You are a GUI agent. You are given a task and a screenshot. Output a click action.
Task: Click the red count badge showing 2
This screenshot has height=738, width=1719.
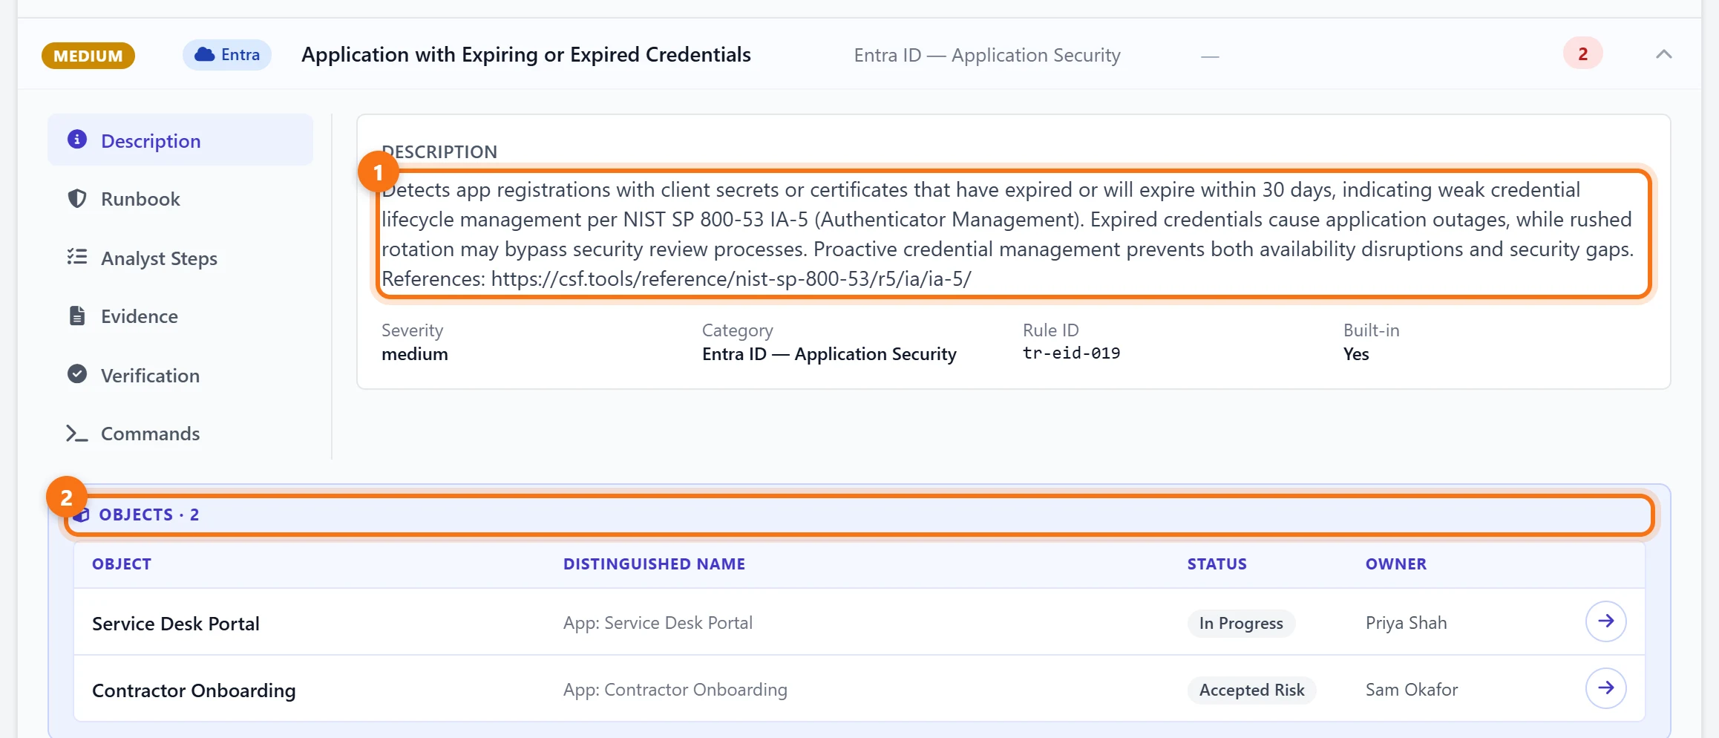coord(1582,53)
